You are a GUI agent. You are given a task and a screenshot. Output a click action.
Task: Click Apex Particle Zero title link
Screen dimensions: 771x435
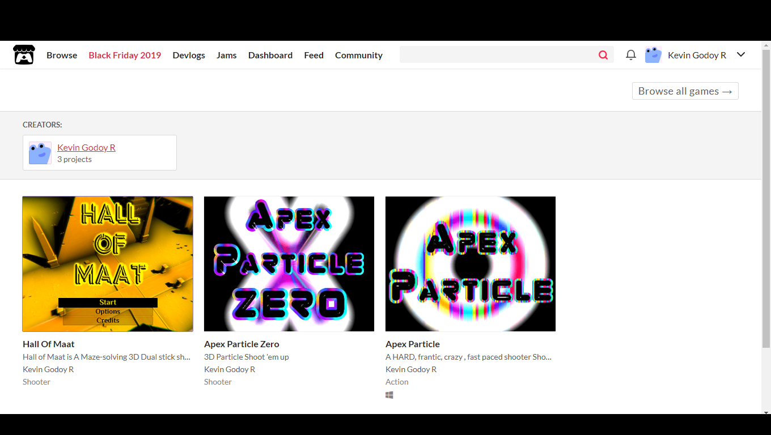pos(242,344)
